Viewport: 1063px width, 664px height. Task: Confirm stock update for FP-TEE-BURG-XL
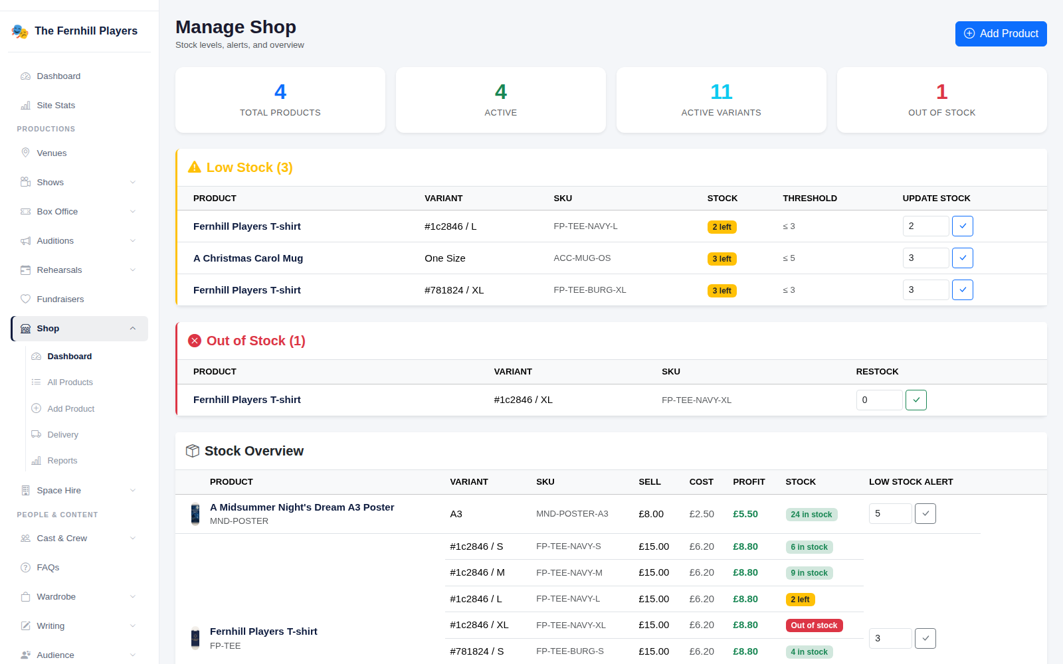(963, 290)
